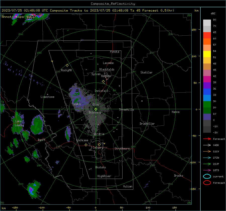This screenshot has width=226, height=211.
Task: Click the yellow diamond marker near Cochrane
Action: [x=86, y=145]
